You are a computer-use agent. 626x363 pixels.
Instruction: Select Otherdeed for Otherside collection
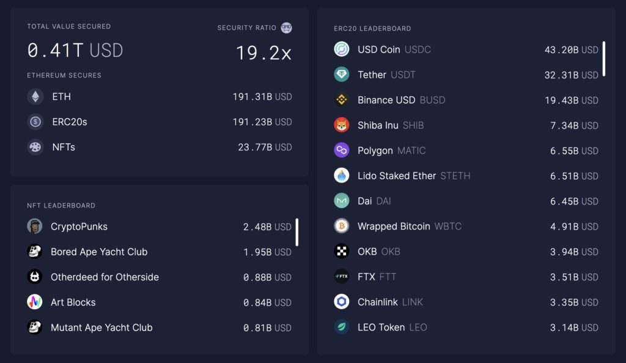pos(160,277)
